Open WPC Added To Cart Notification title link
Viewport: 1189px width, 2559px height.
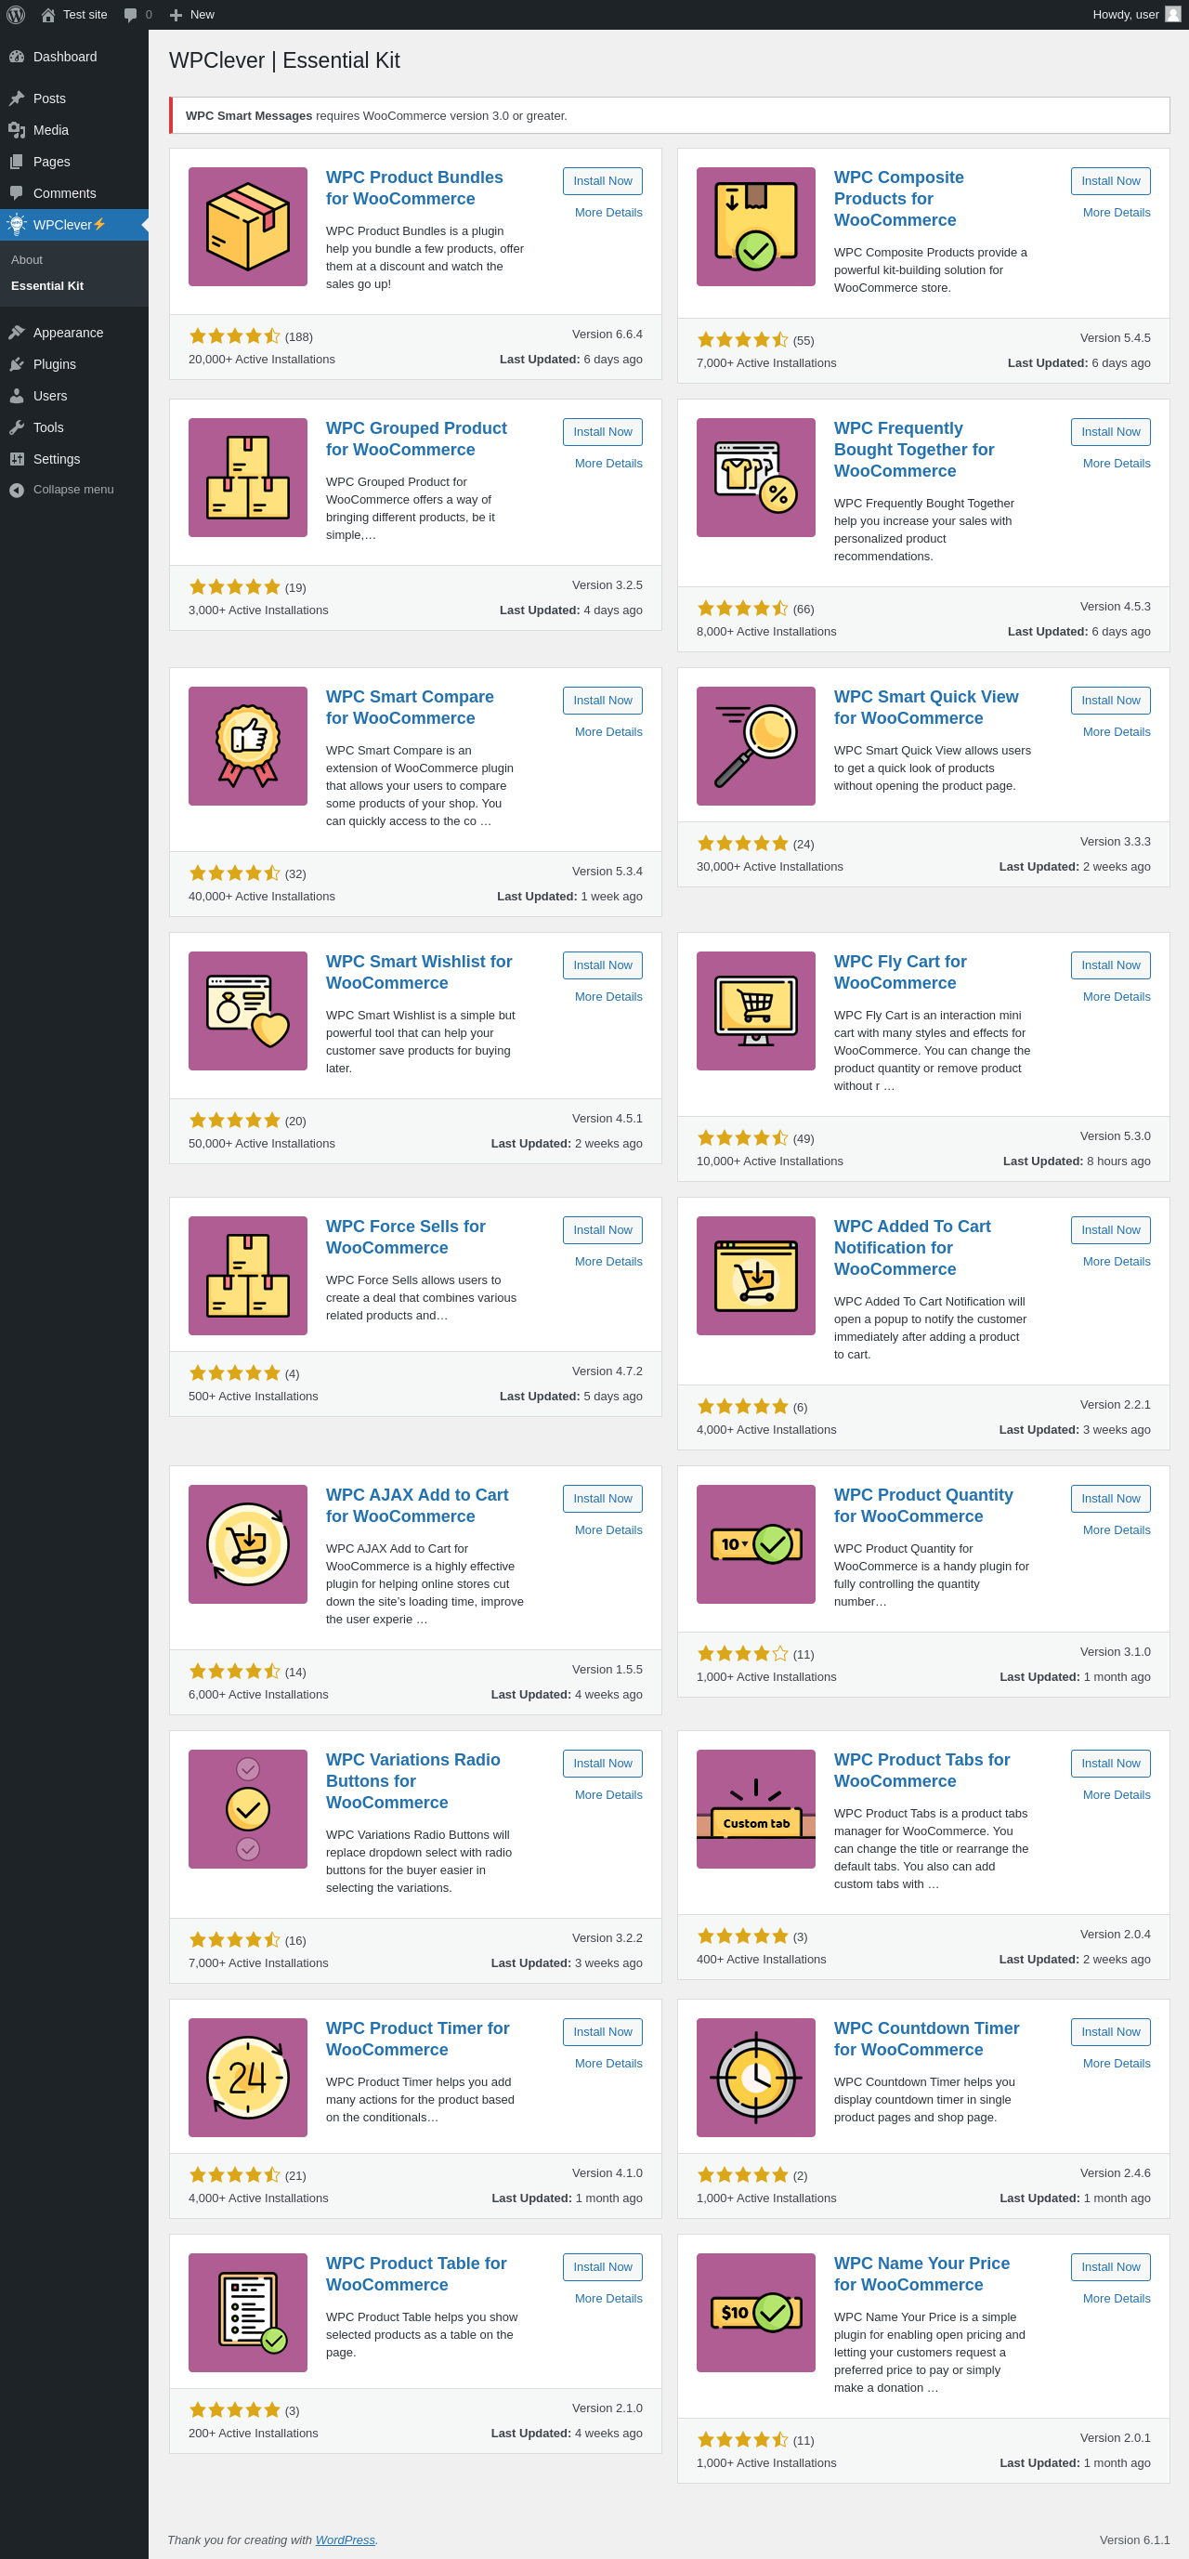click(x=913, y=1248)
